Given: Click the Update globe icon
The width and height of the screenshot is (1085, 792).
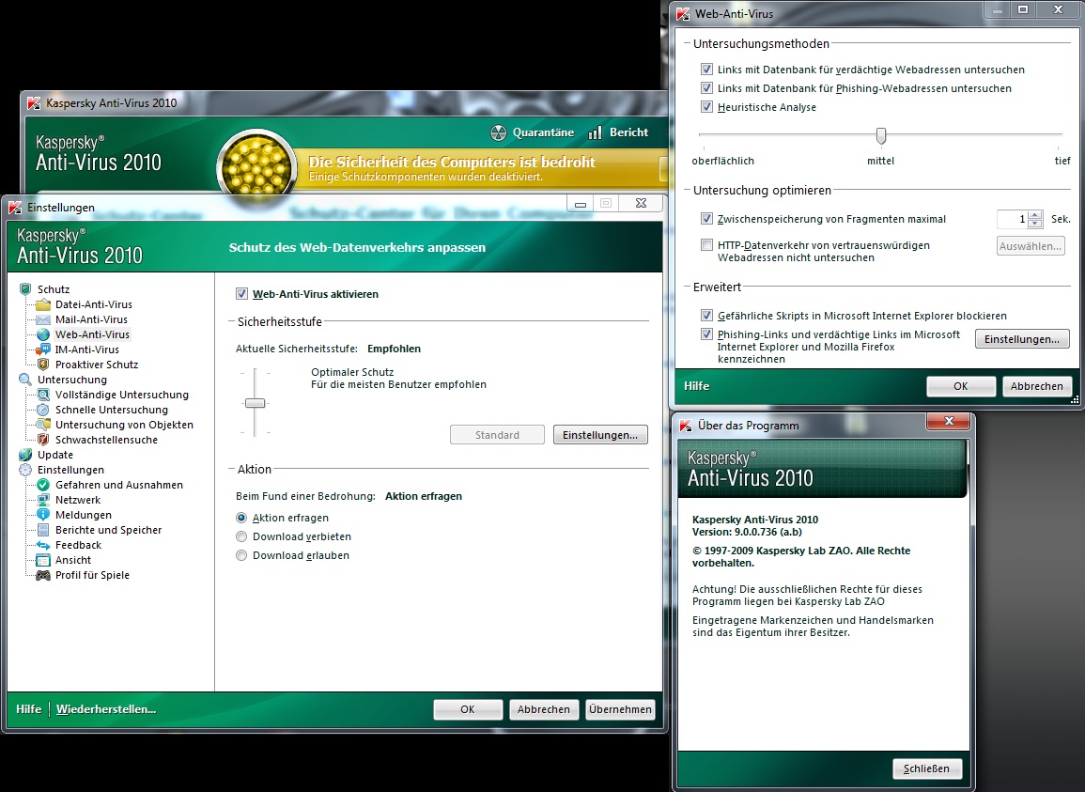Looking at the screenshot, I should (25, 455).
